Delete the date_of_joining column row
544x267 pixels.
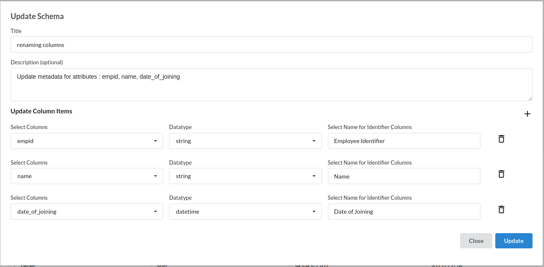tap(501, 209)
